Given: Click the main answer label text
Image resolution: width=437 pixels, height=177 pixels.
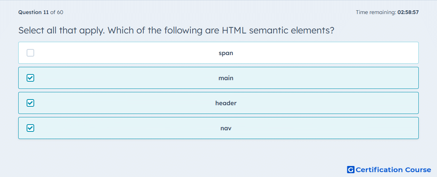Looking at the screenshot, I should (226, 78).
